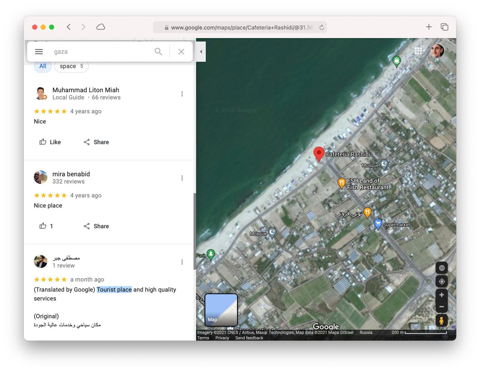Image resolution: width=480 pixels, height=372 pixels.
Task: Click the Supermarket shopping cart pin
Action: 378,224
